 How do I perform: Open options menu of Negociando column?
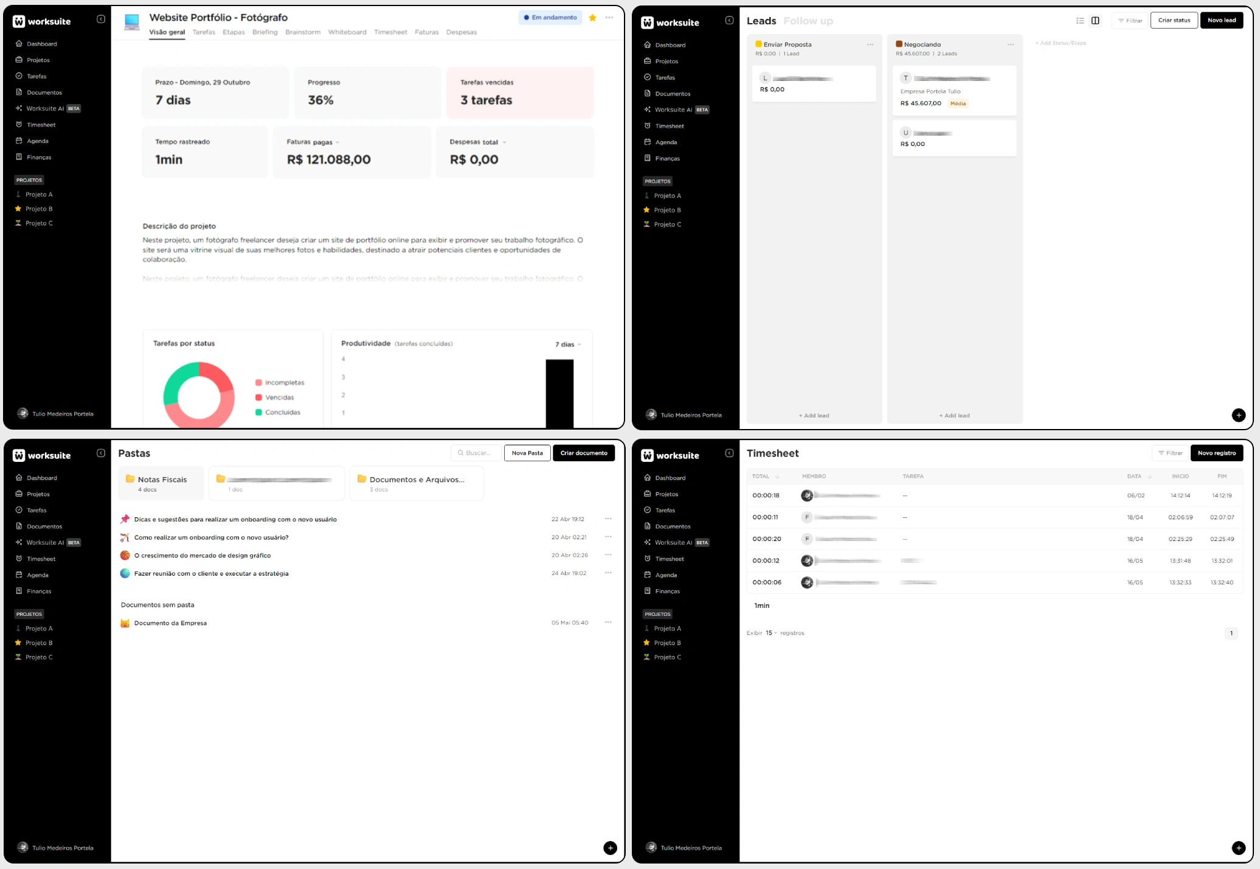point(1011,44)
